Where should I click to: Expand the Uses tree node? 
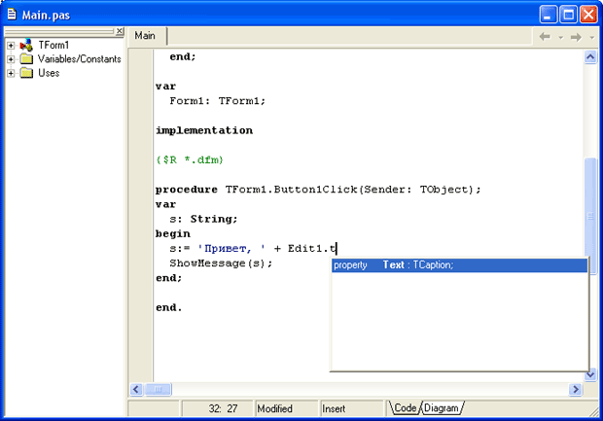pos(11,73)
